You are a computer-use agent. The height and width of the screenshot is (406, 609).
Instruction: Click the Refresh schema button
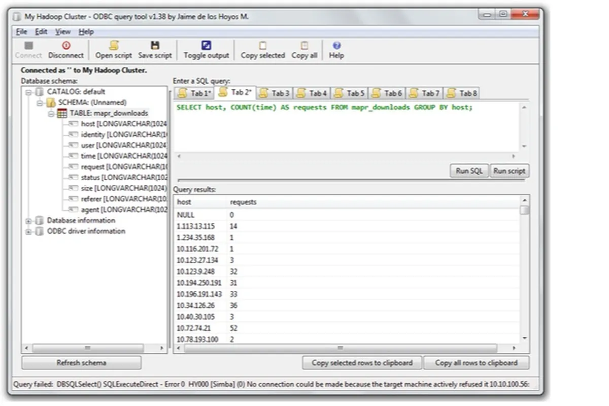pyautogui.click(x=81, y=363)
